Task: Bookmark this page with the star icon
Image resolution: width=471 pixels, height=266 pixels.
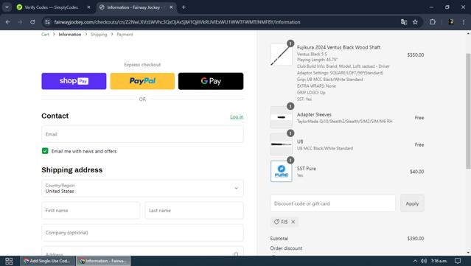Action: pos(415,22)
